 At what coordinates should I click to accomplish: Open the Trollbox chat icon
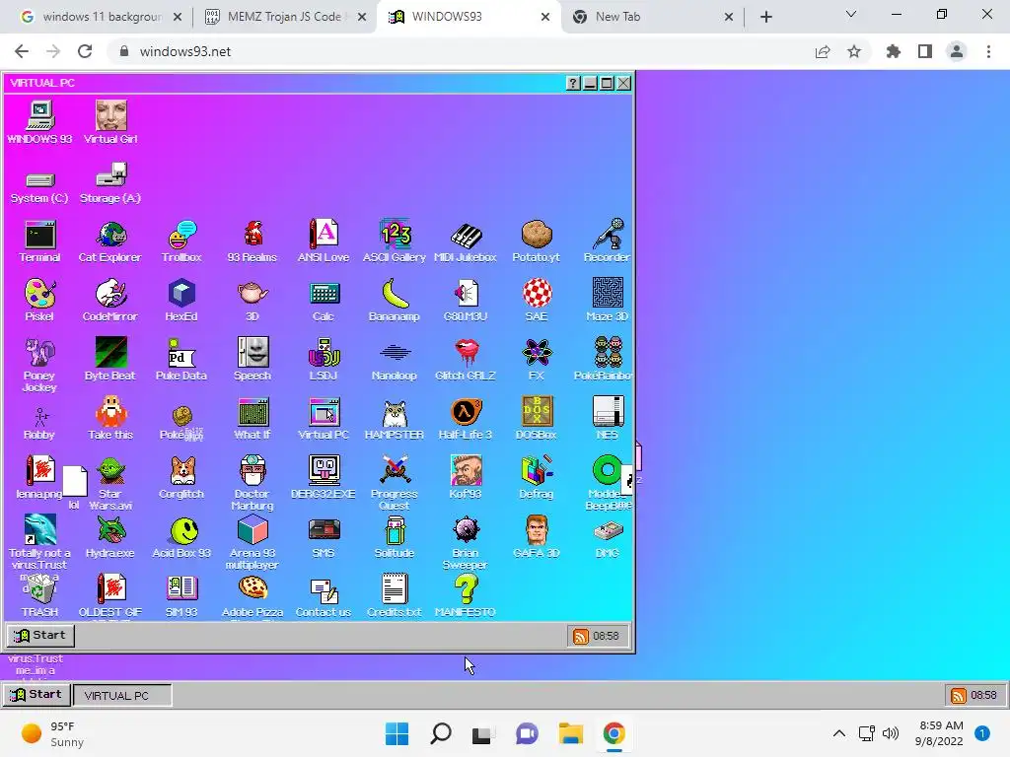[x=181, y=242]
